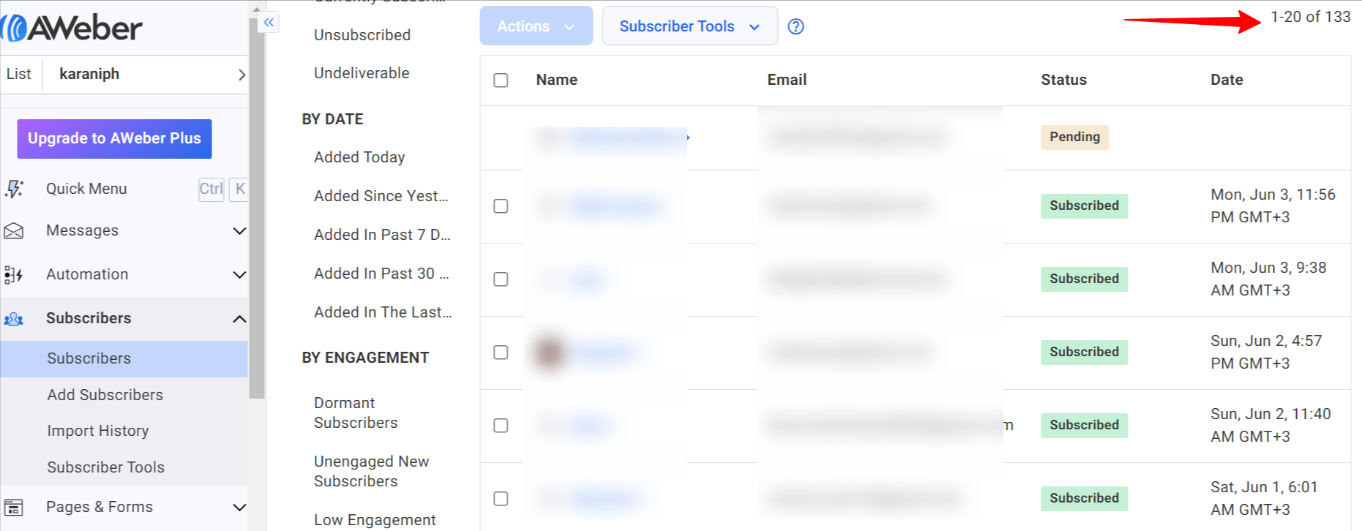Image resolution: width=1362 pixels, height=531 pixels.
Task: Click the AWeber logo
Action: point(73,29)
